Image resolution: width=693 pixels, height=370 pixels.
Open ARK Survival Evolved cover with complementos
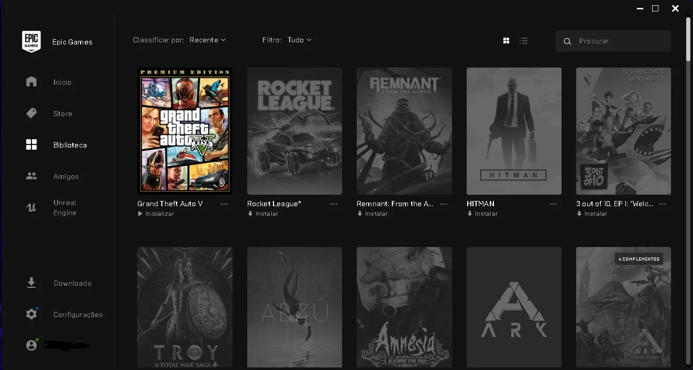coord(623,307)
